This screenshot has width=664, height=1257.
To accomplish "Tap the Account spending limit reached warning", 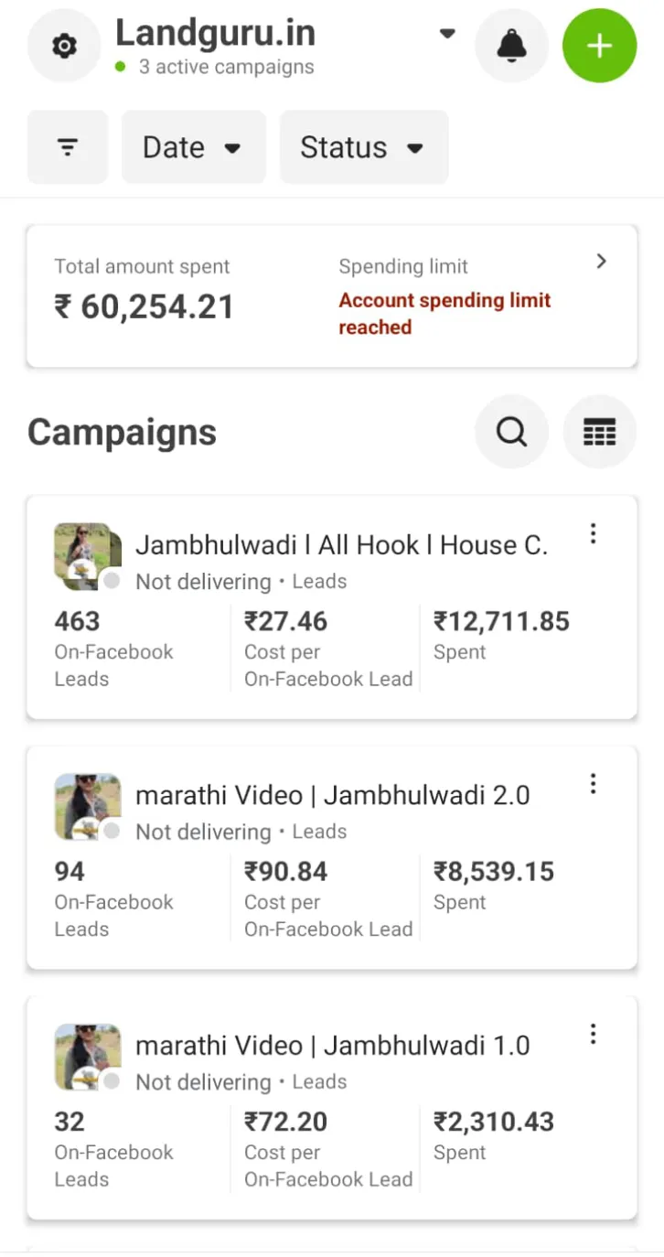I will 444,313.
